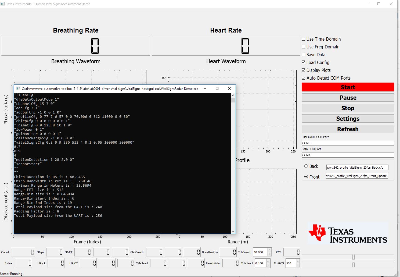400x277 pixels.
Task: Enable the Use Time-Domain checkbox
Action: point(304,39)
